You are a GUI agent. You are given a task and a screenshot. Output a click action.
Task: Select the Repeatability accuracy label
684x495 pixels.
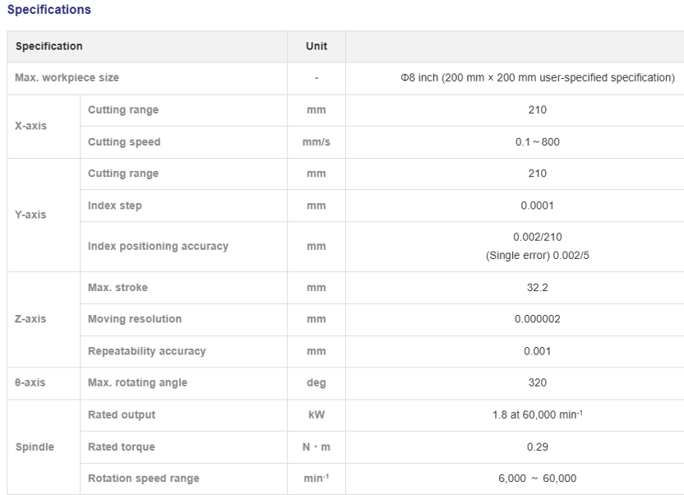(146, 351)
